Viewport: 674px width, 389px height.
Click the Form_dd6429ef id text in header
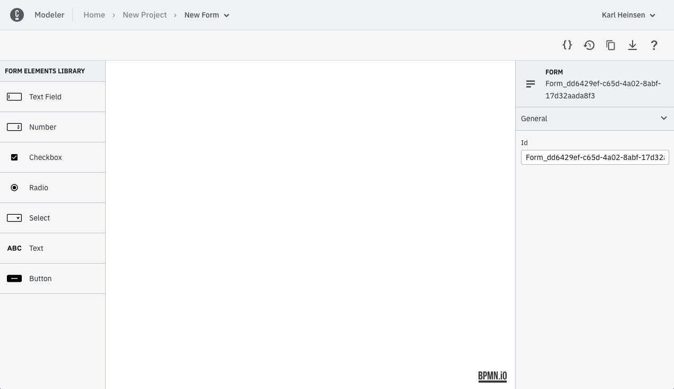click(603, 90)
